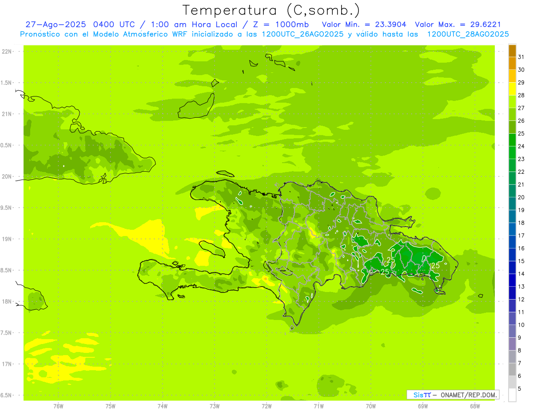Click the '28' color scale label
This screenshot has width=533, height=412.
coord(521,95)
